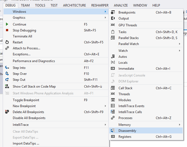Click the Ctrl+Alt+G shortcut text

pos(164,137)
